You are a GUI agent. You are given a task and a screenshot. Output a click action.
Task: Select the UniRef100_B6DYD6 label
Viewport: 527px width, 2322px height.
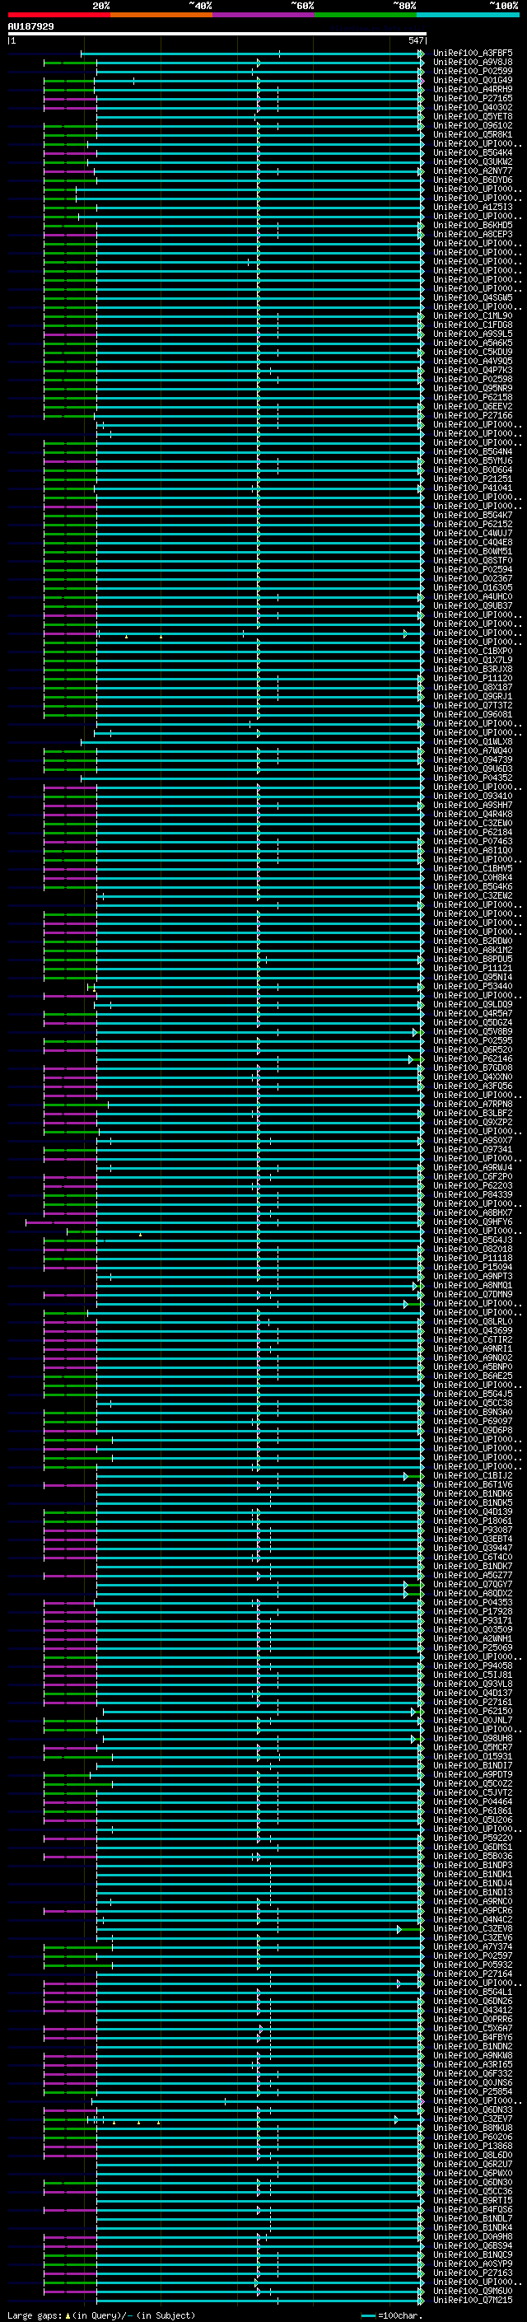click(x=473, y=180)
